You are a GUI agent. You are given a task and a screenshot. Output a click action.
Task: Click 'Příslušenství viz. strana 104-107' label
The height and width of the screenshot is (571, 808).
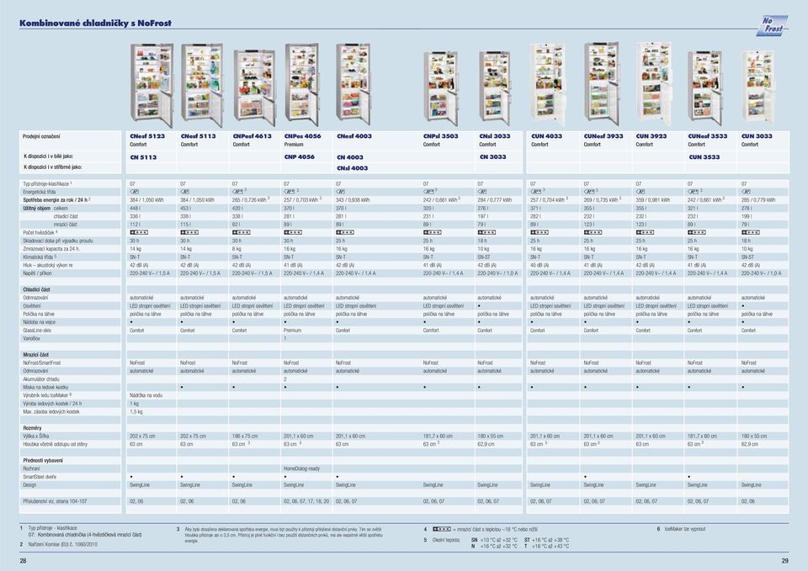pos(55,501)
